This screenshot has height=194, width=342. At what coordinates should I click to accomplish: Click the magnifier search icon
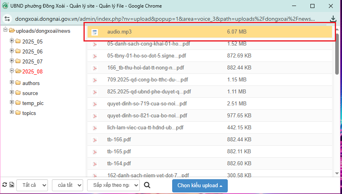click(147, 185)
